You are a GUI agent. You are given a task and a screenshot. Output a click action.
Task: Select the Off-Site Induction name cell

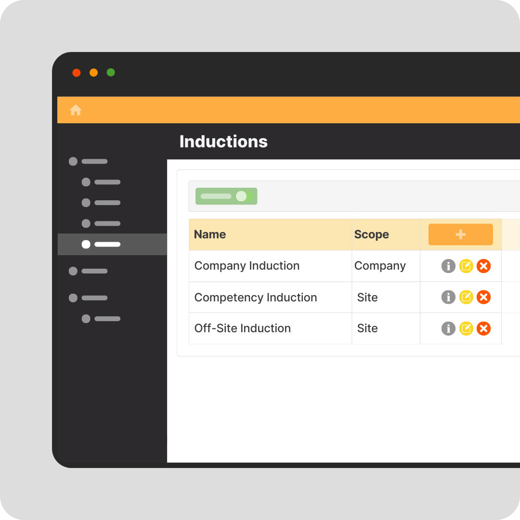(x=270, y=328)
